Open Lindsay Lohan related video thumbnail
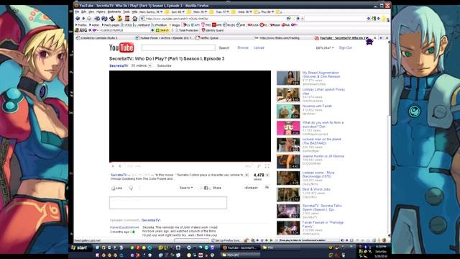The height and width of the screenshot is (259, 460). tap(288, 95)
